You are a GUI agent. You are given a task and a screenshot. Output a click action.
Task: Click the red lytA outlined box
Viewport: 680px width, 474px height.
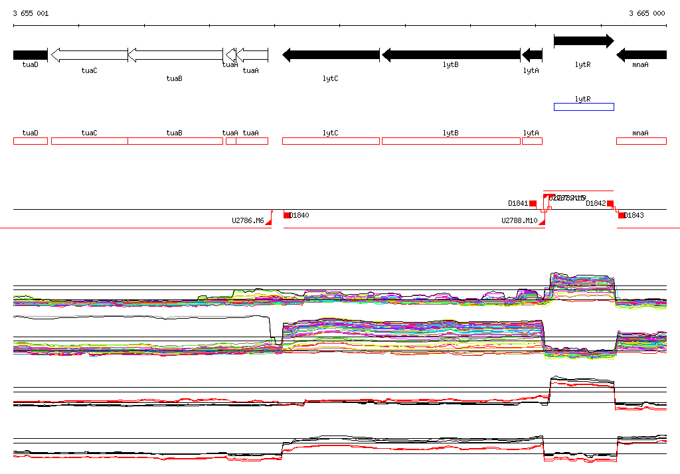point(532,141)
